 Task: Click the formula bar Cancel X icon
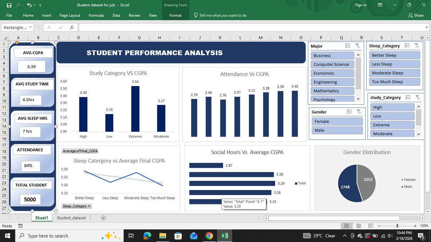[x=49, y=28]
